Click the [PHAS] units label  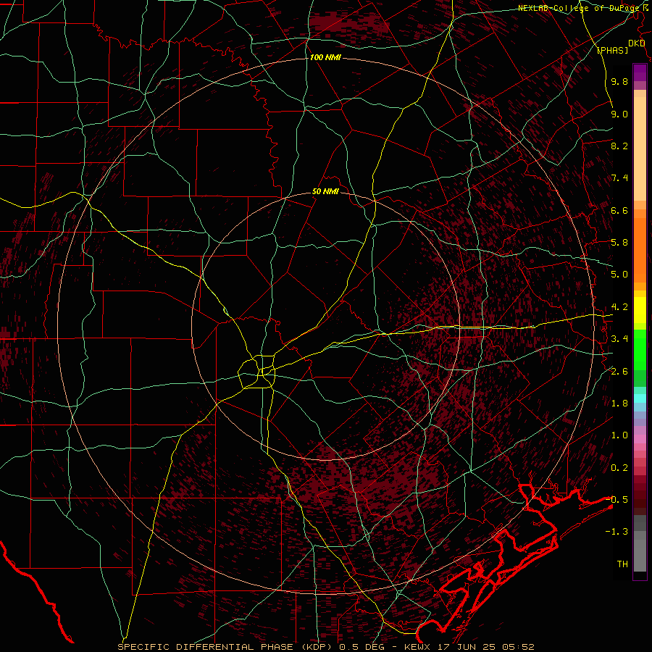tap(612, 50)
